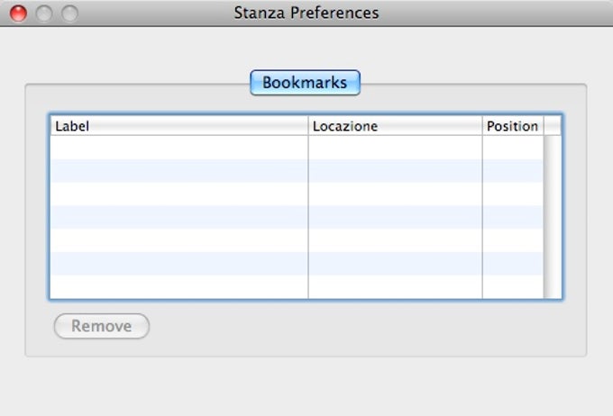Click the Remove button

(x=102, y=326)
